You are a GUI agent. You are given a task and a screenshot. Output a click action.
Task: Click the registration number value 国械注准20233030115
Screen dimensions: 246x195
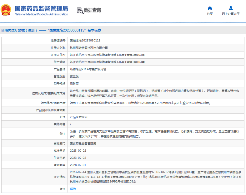pyautogui.click(x=85, y=41)
